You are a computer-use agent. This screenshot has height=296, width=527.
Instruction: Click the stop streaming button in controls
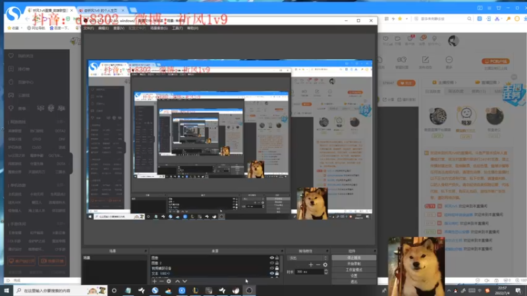(x=354, y=258)
